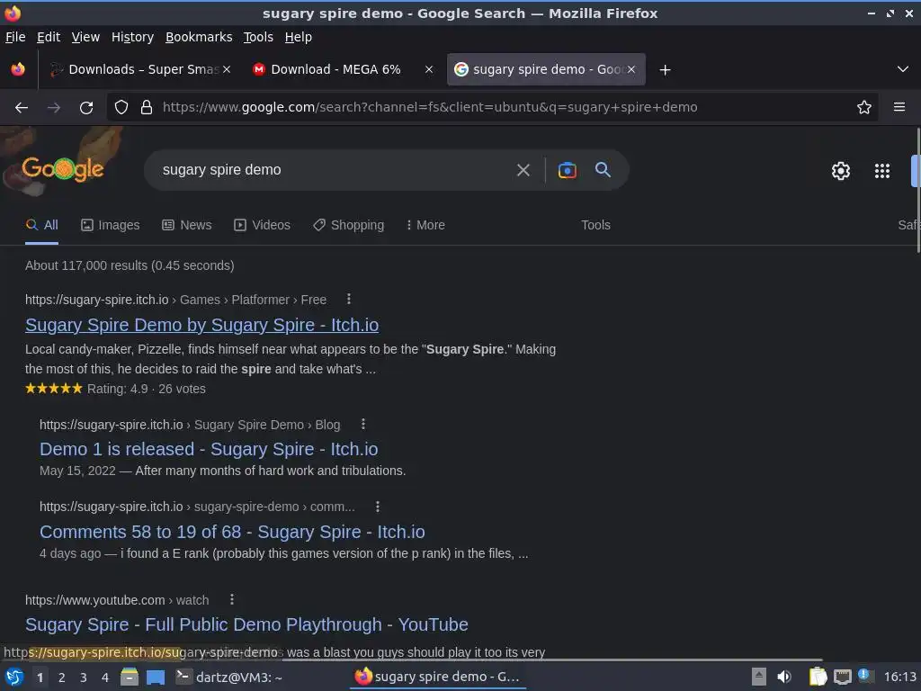Select the Shopping search tab
Image resolution: width=921 pixels, height=691 pixels.
click(x=348, y=225)
